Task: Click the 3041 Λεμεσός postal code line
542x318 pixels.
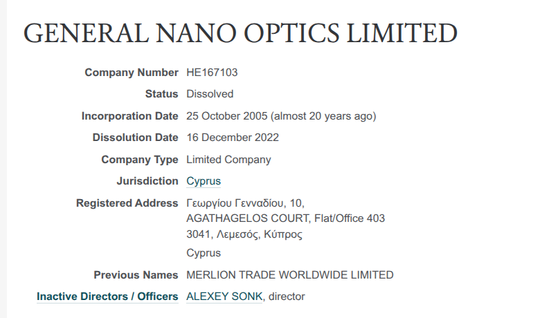Action: coord(244,234)
